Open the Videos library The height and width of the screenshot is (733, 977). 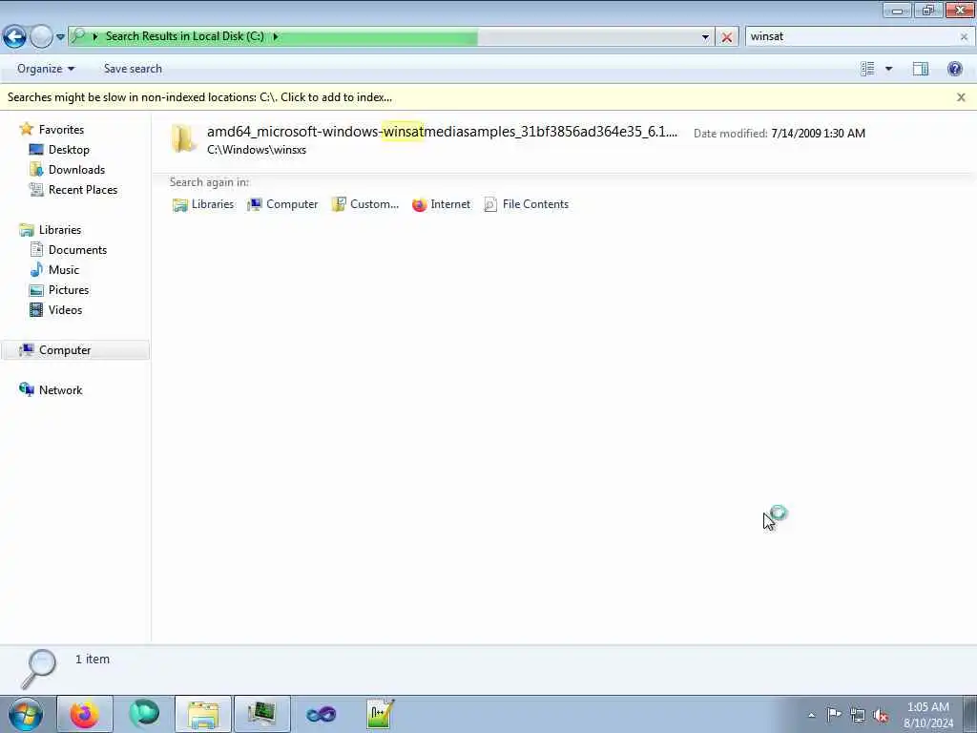[x=65, y=310]
